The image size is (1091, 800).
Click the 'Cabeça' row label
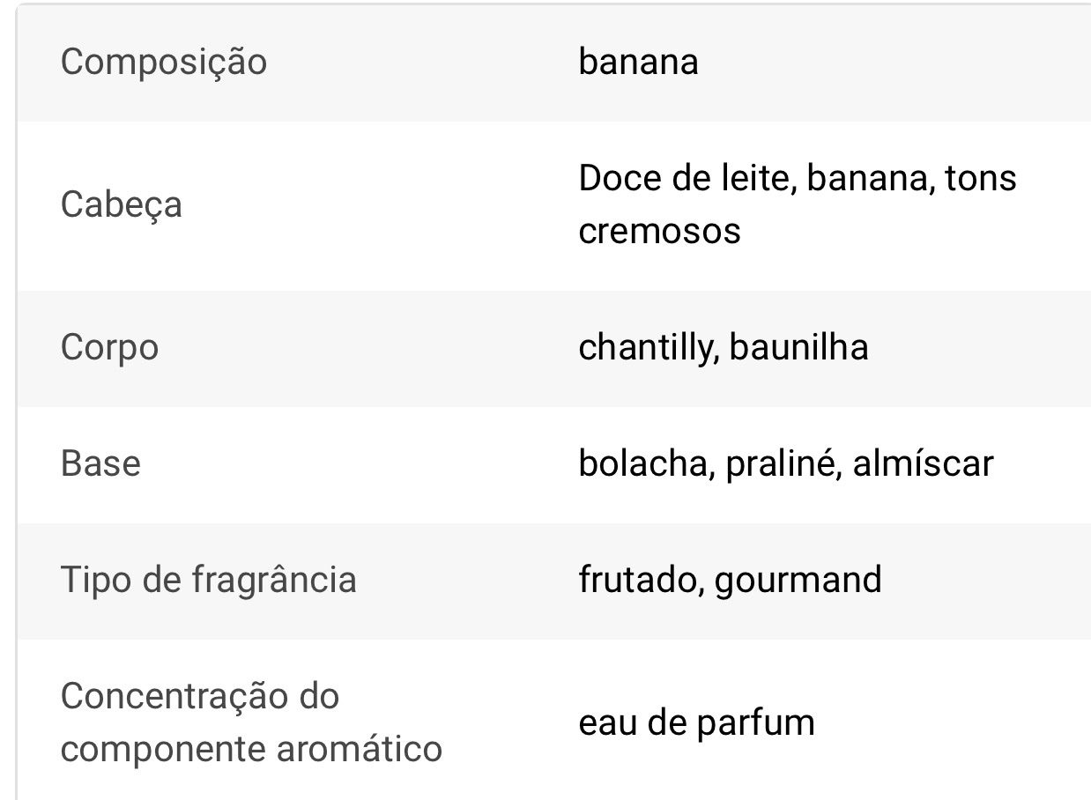(x=122, y=205)
